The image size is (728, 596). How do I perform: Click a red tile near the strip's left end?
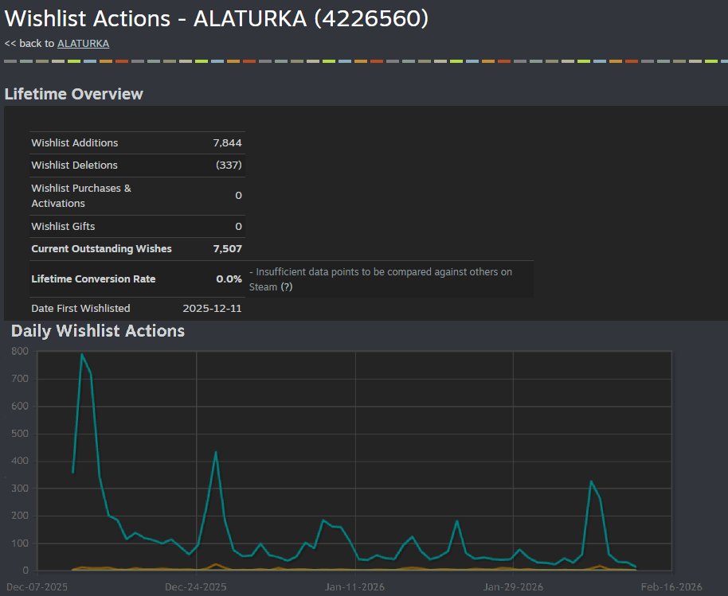(x=122, y=58)
